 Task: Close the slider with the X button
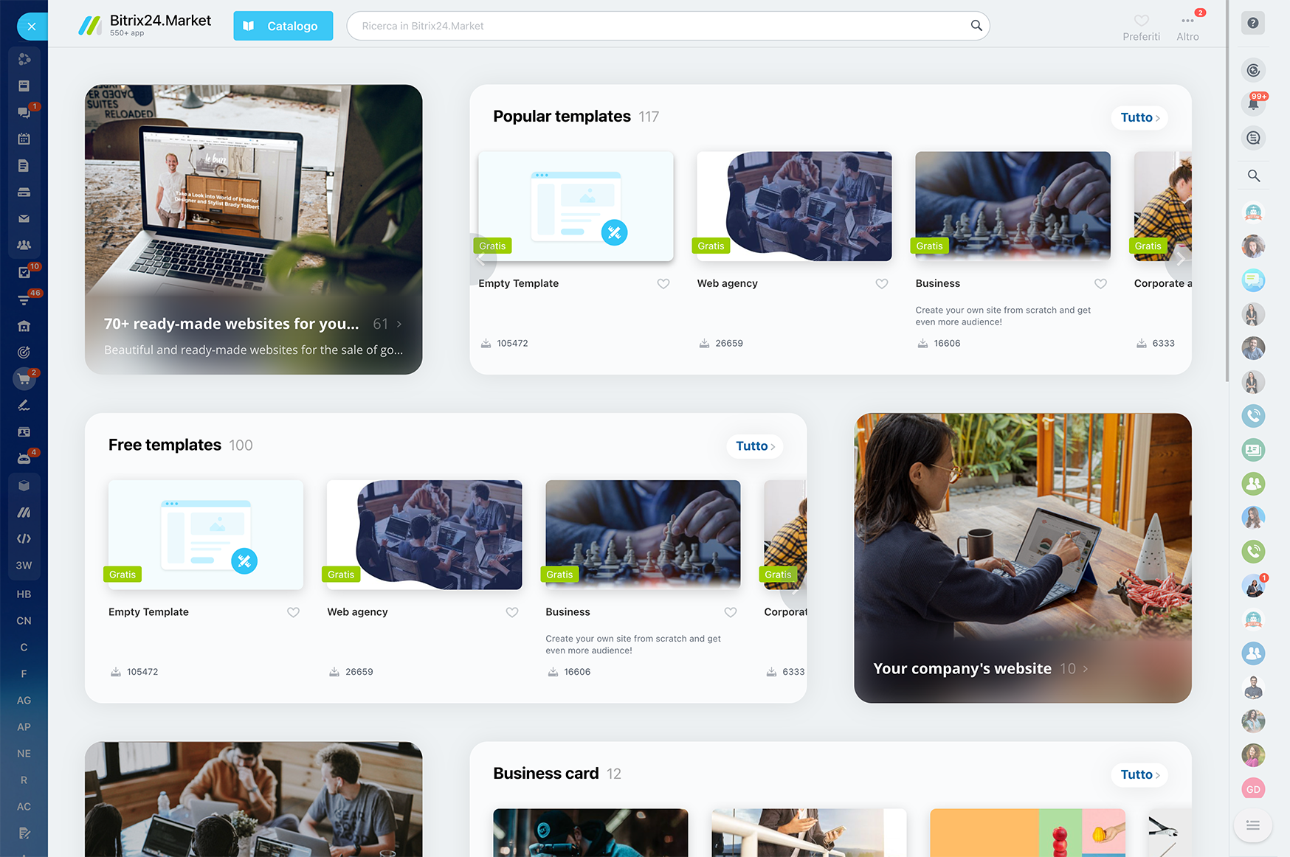32,27
